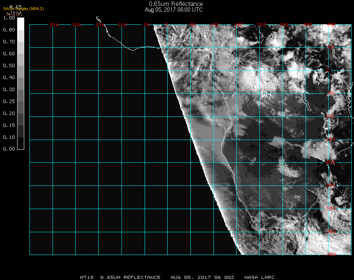
Task: Click the NASA LARC footer text
Action: [x=259, y=277]
